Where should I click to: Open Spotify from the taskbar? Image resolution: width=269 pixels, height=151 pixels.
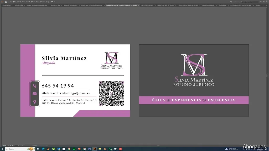tap(74, 149)
